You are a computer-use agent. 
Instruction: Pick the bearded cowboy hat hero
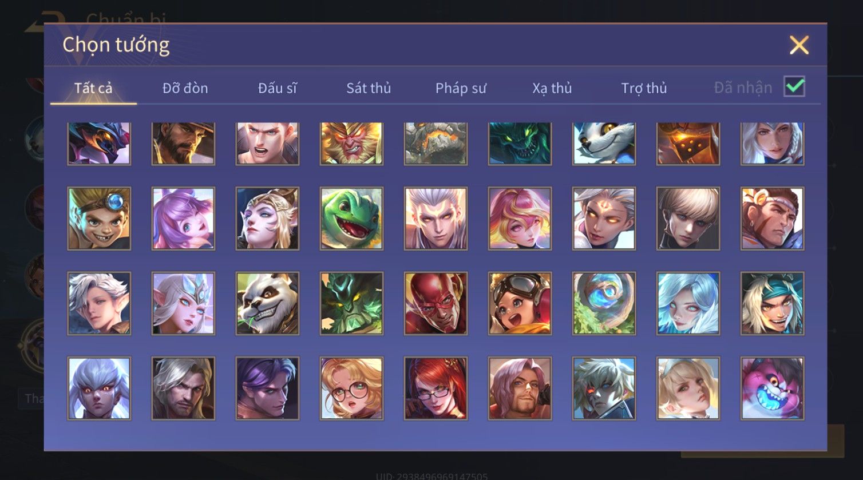click(183, 144)
